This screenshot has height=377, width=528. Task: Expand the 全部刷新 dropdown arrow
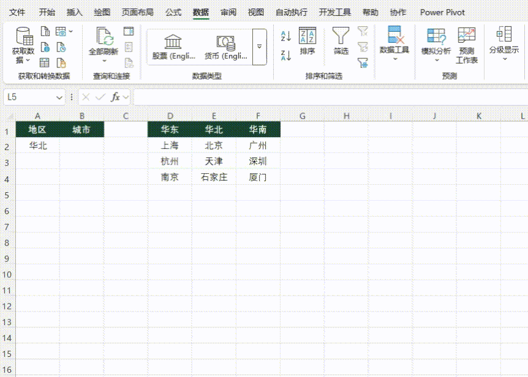(x=104, y=61)
